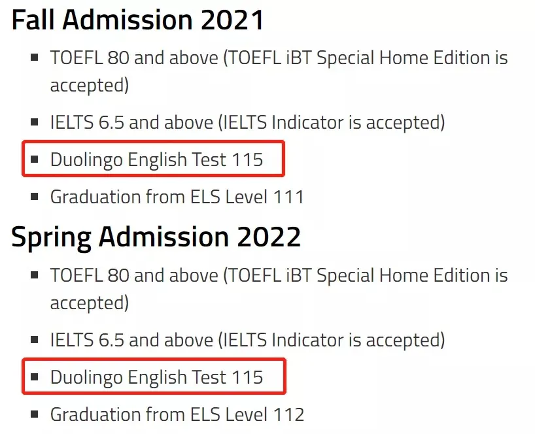Select 'TOEFL 80 and above' text under Fall Admission
Screen dimensions: 535x434
point(134,58)
